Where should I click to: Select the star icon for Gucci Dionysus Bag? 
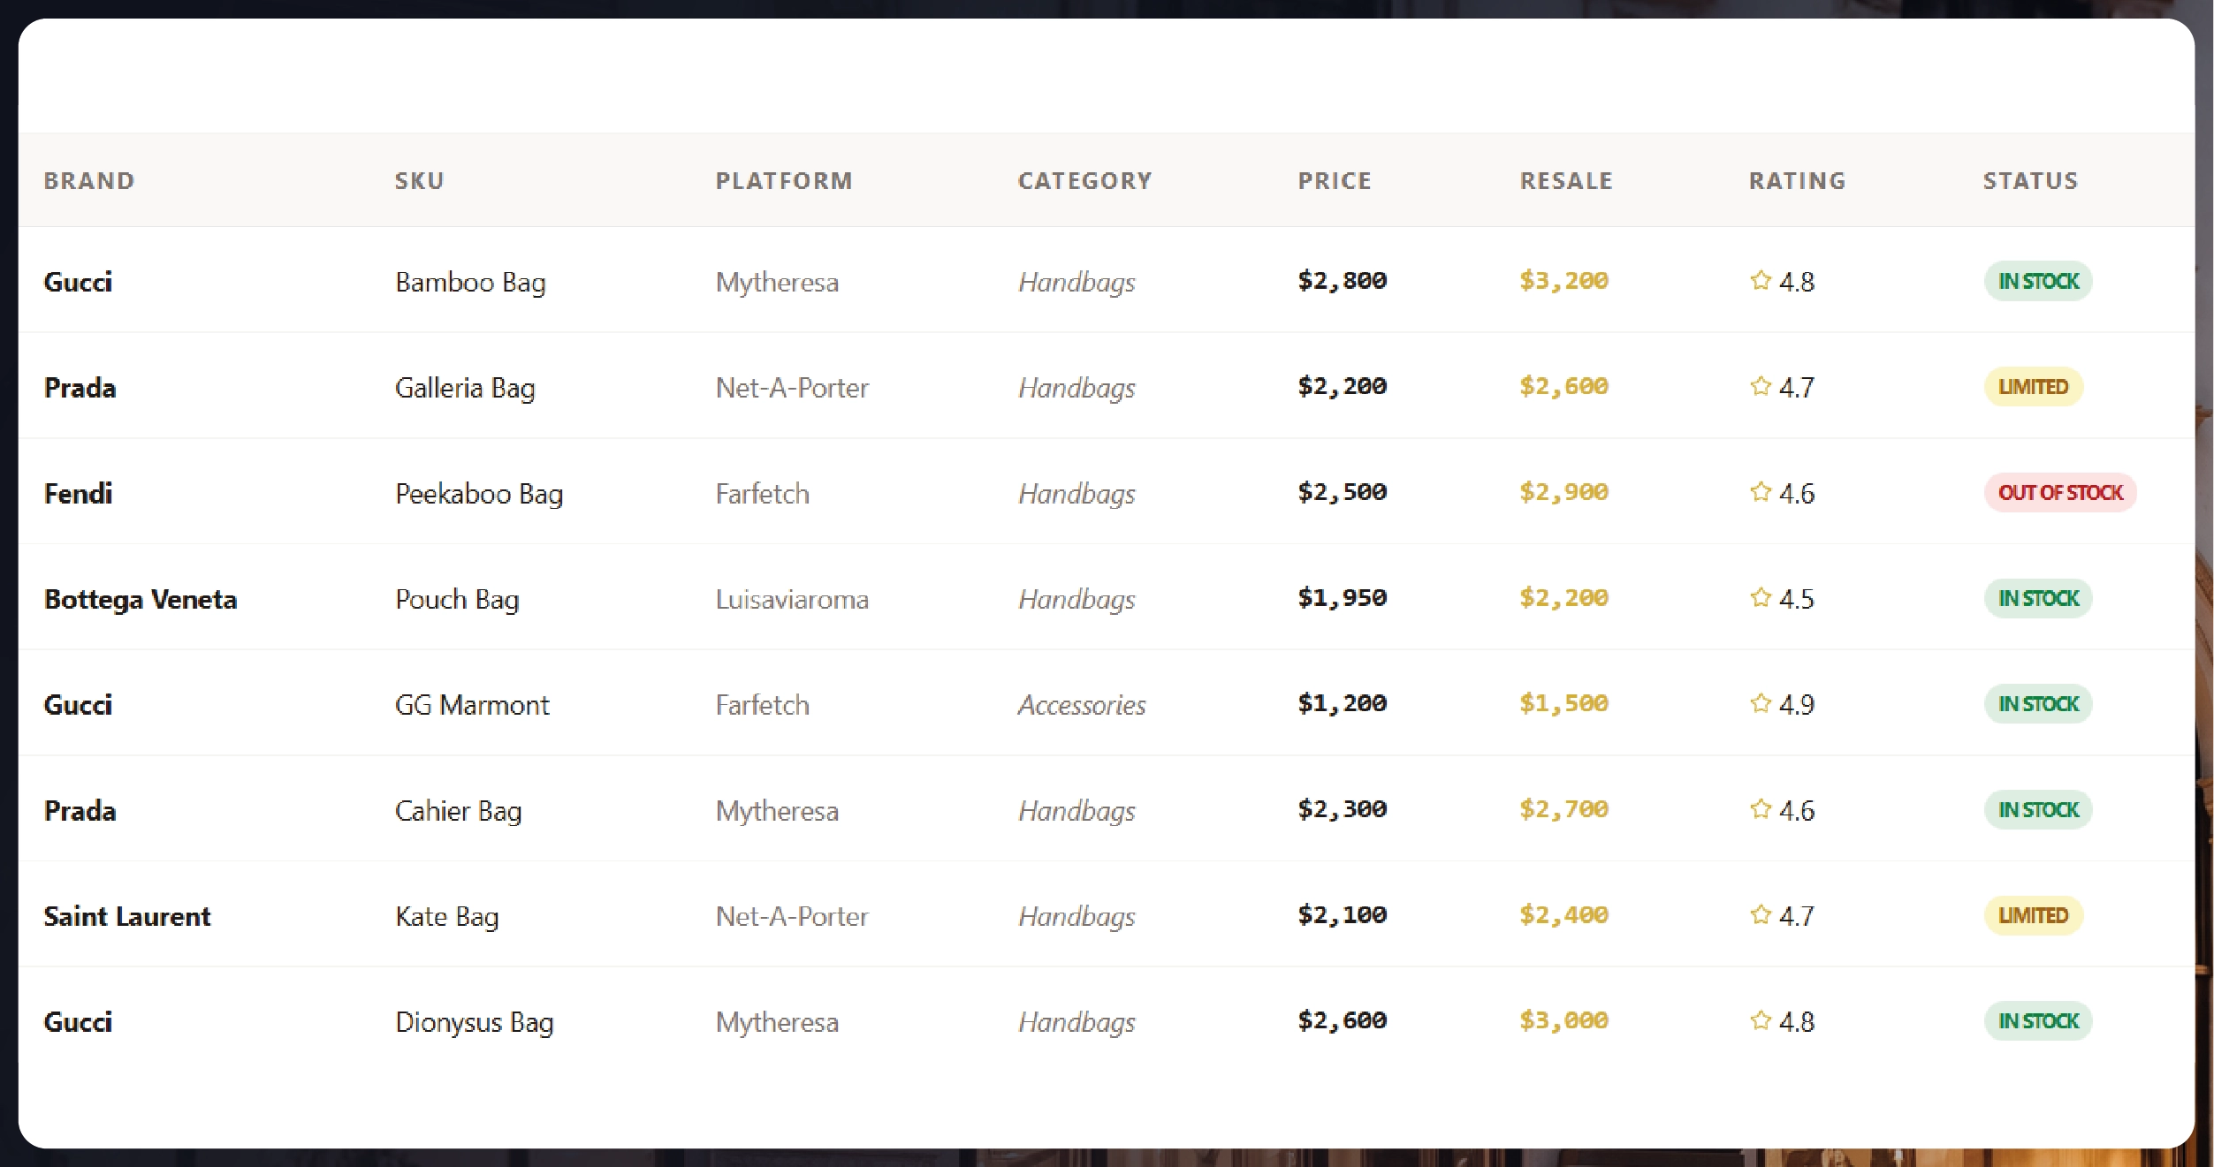[1760, 1021]
